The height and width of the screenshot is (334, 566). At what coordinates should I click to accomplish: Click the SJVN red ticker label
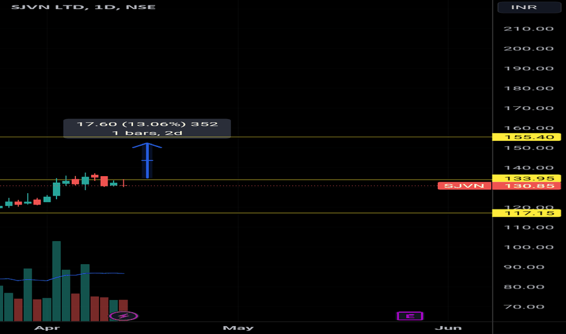tap(464, 186)
